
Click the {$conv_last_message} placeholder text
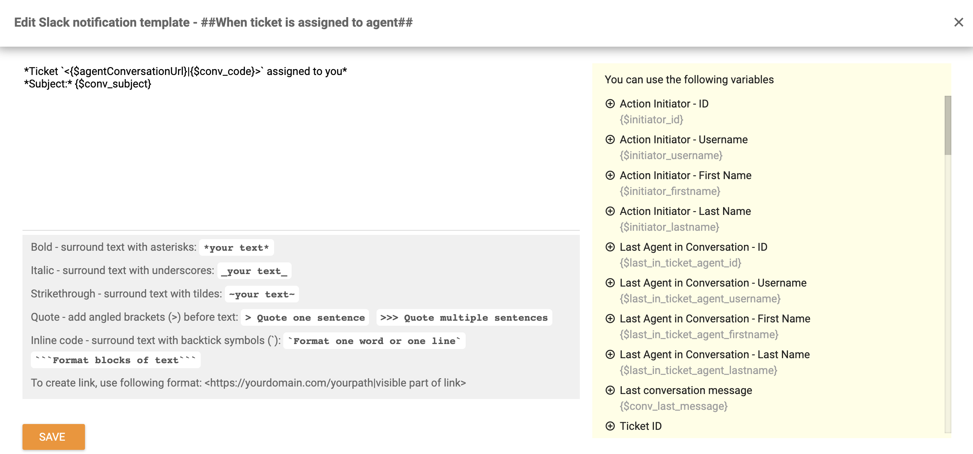coord(674,406)
